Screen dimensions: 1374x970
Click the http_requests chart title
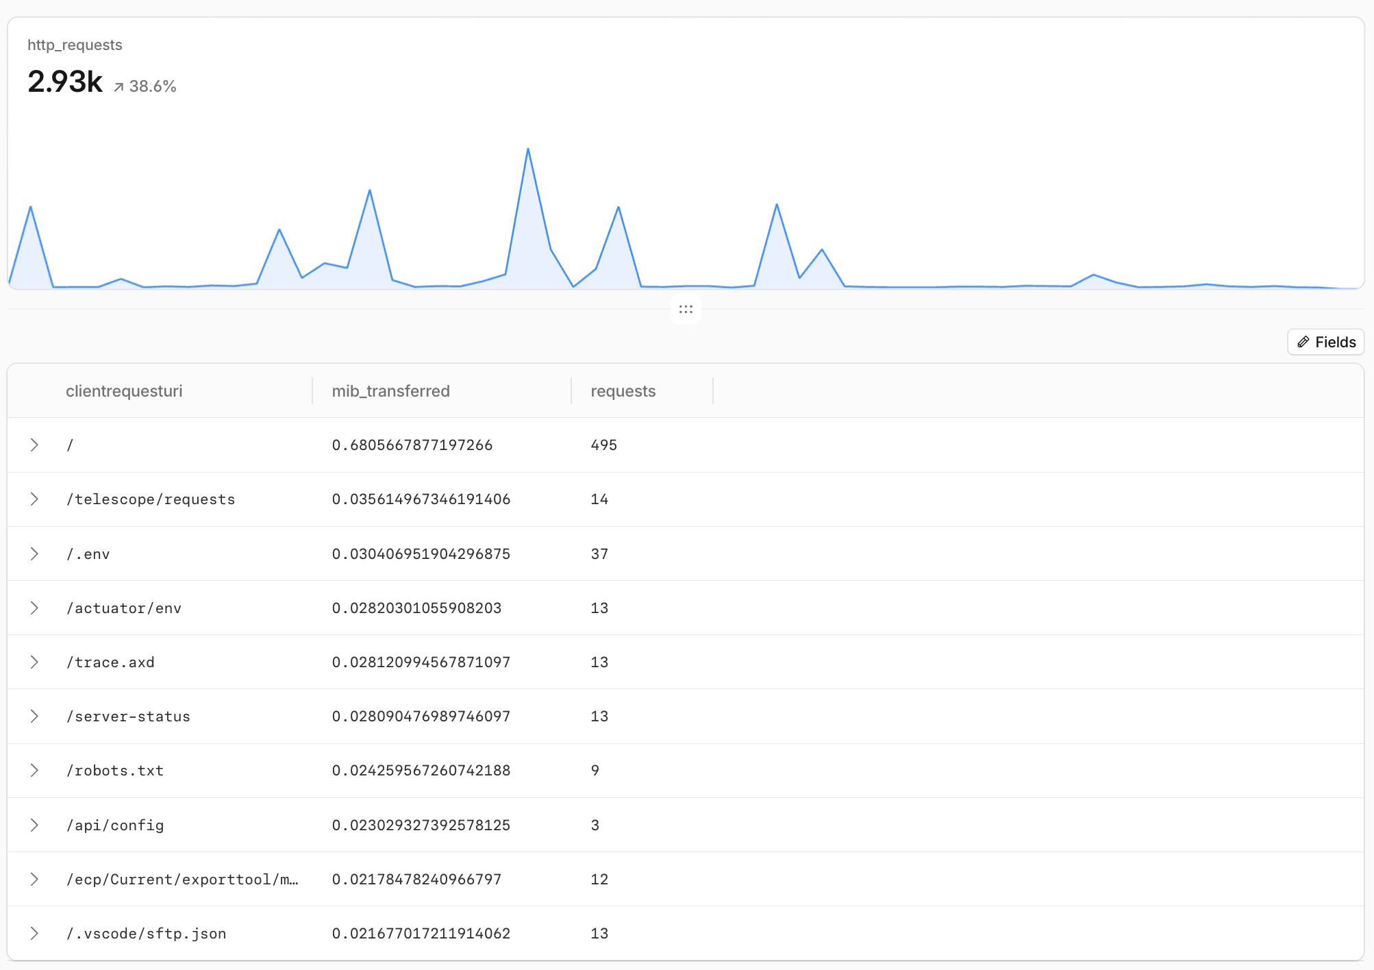point(75,45)
